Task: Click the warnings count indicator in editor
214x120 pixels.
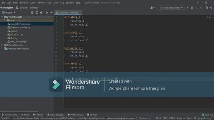Action: click(x=208, y=17)
